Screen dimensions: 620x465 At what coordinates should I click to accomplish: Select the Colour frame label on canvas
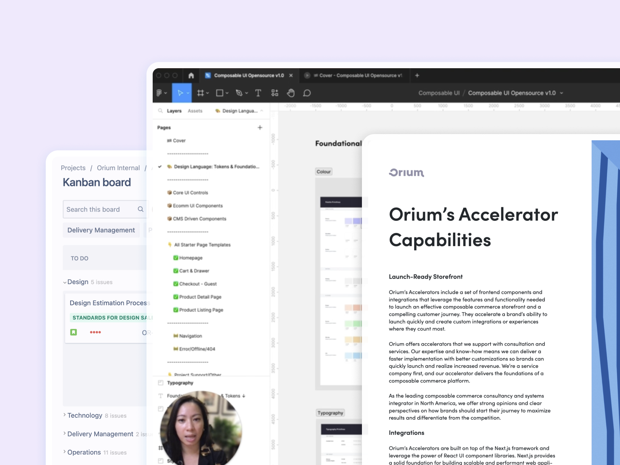(x=324, y=172)
